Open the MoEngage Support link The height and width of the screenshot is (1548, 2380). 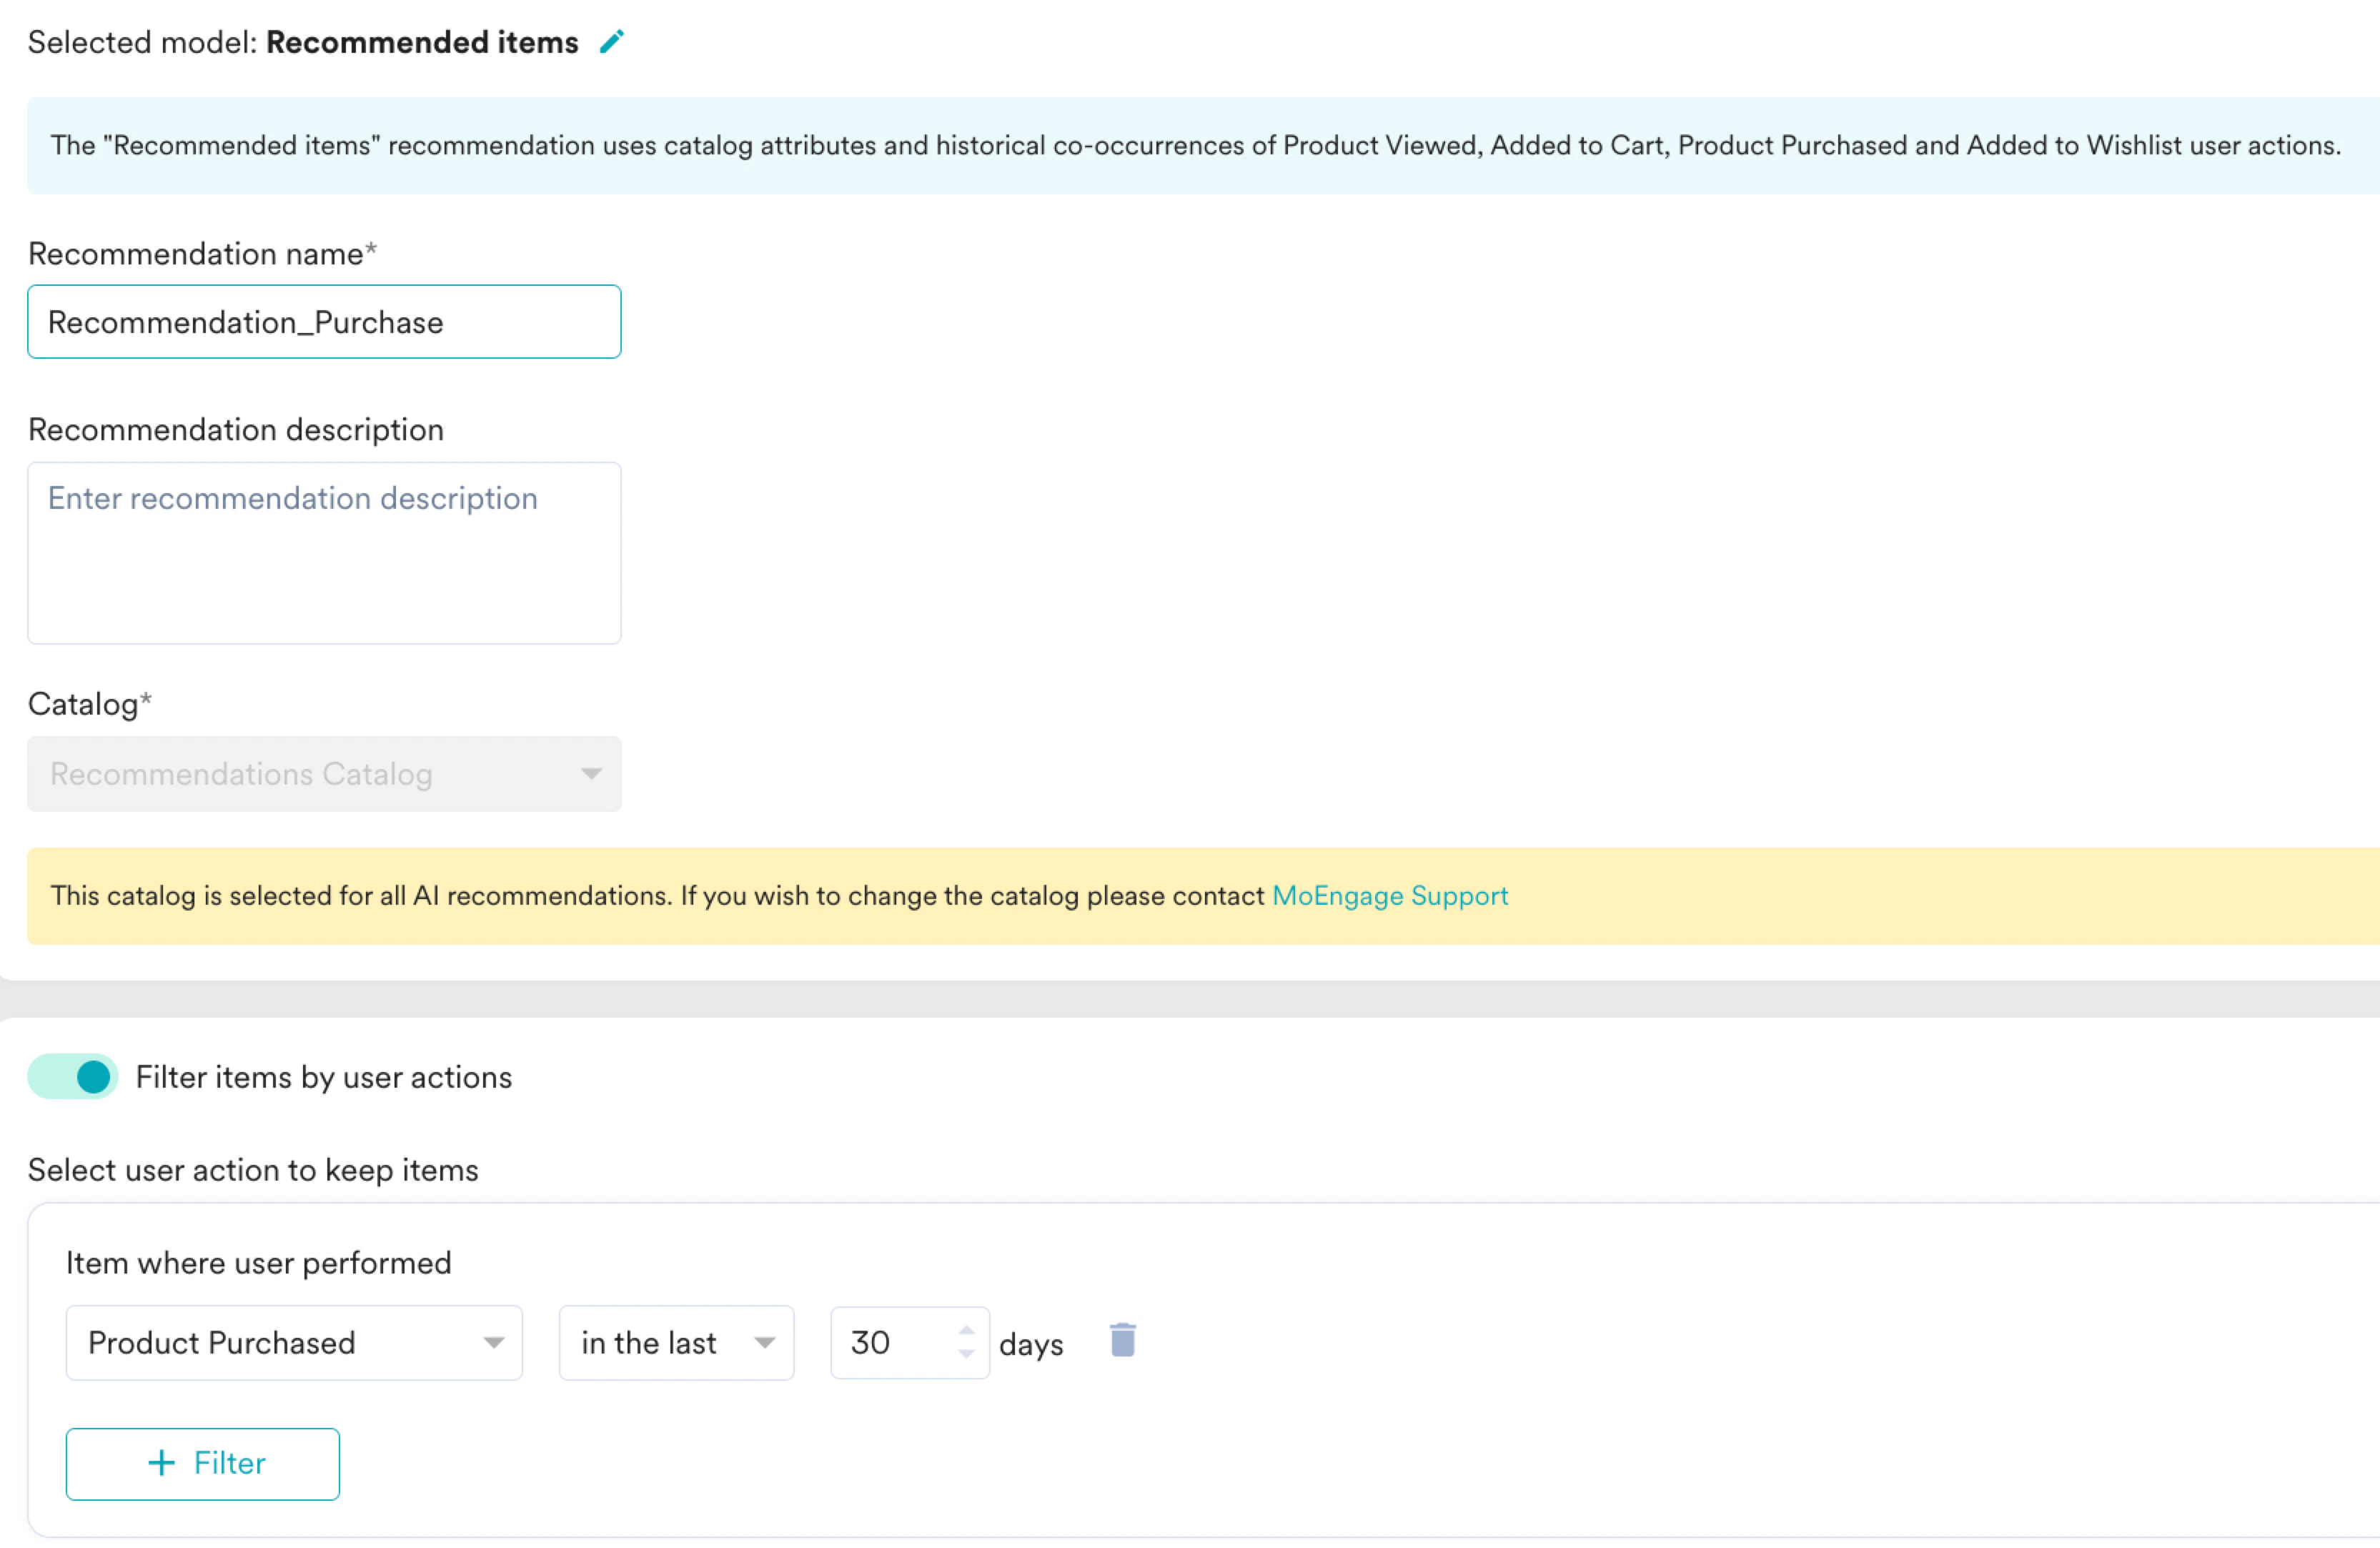point(1389,896)
